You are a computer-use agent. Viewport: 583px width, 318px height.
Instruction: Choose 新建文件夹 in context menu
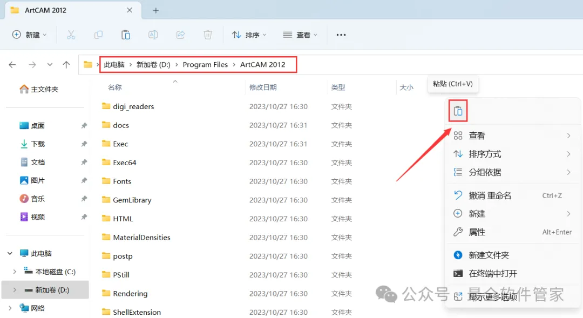512,255
